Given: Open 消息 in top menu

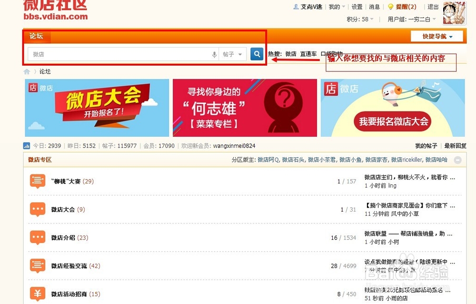Looking at the screenshot, I should pos(374,7).
